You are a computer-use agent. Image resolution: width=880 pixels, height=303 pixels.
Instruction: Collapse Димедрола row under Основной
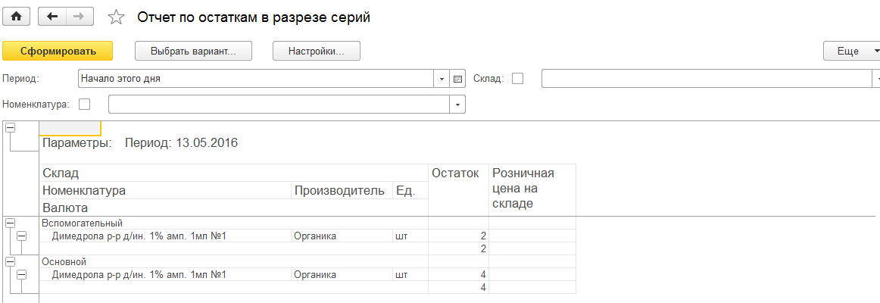[x=21, y=275]
